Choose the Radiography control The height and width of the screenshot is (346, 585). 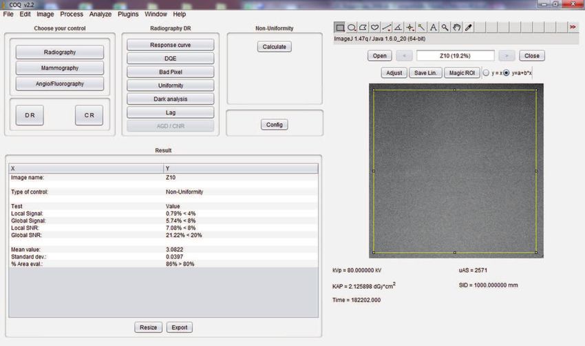point(60,52)
